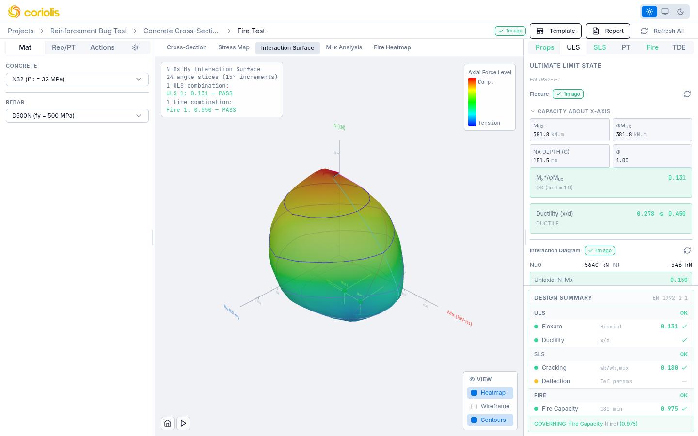Open the Reo/PT settings gear icon

tap(135, 47)
